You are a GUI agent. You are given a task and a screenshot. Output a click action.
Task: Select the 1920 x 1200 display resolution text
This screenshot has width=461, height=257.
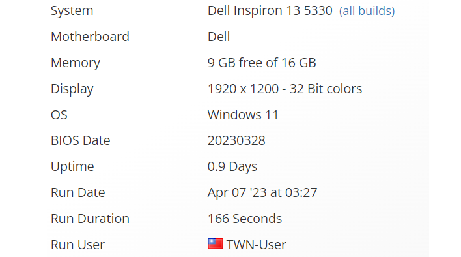coord(243,89)
